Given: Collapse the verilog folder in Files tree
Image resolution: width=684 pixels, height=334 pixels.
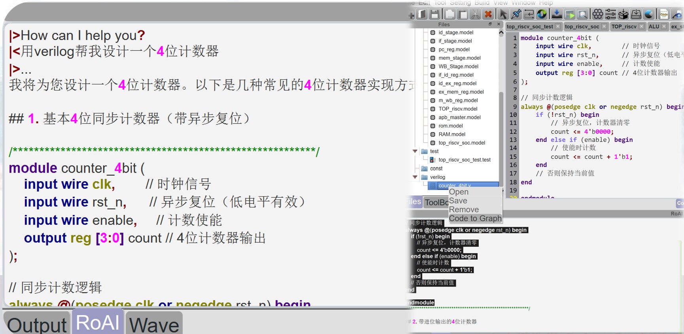Looking at the screenshot, I should point(415,177).
